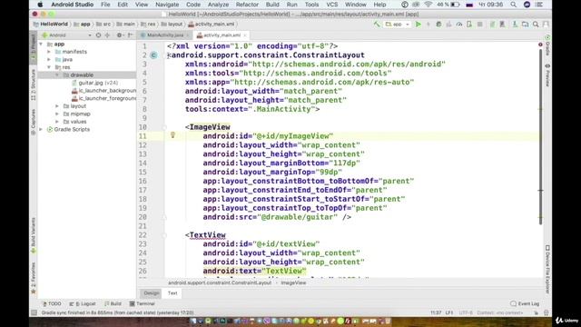Click the scroll from source target icon
581x327 pixels.
coord(98,35)
